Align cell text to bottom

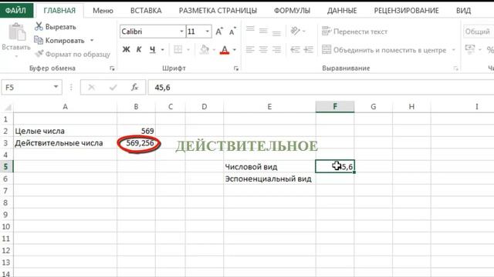click(x=276, y=32)
